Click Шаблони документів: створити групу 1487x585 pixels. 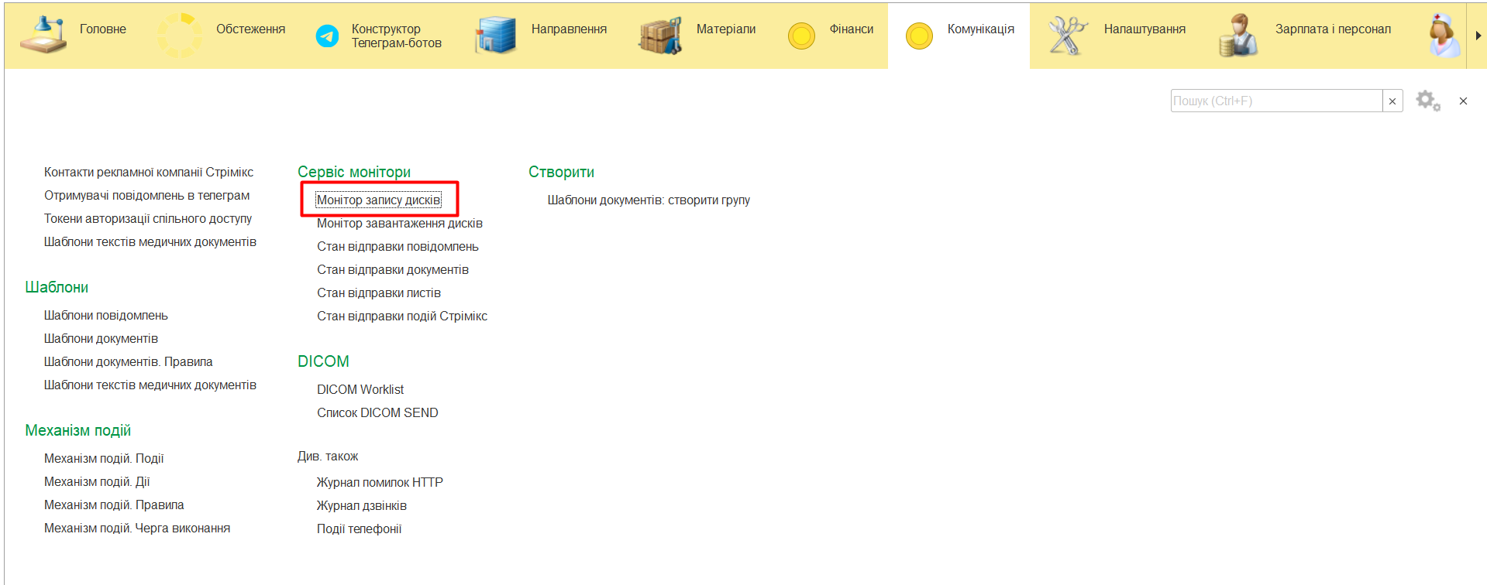[x=649, y=200]
